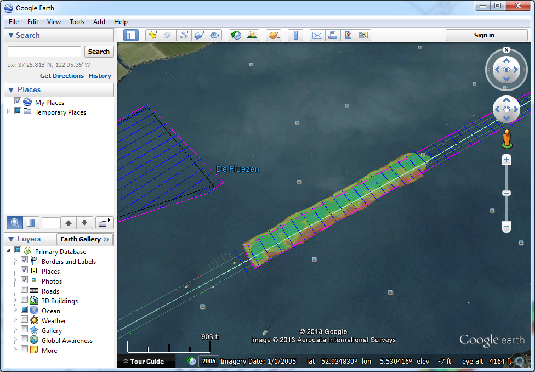Collapse the Primary Database tree

[9, 251]
